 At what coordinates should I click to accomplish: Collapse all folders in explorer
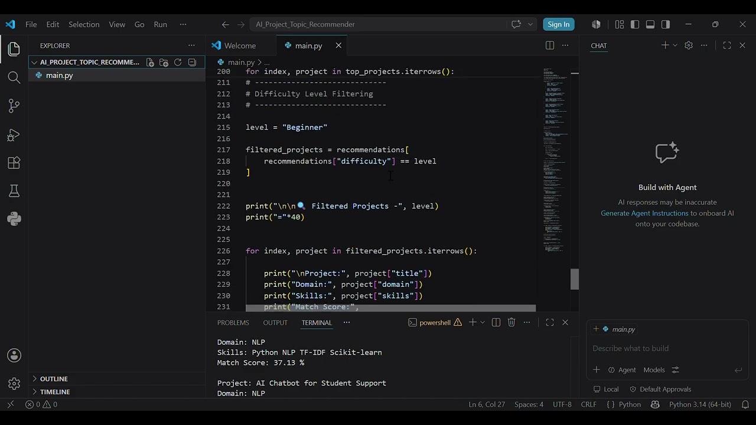192,62
